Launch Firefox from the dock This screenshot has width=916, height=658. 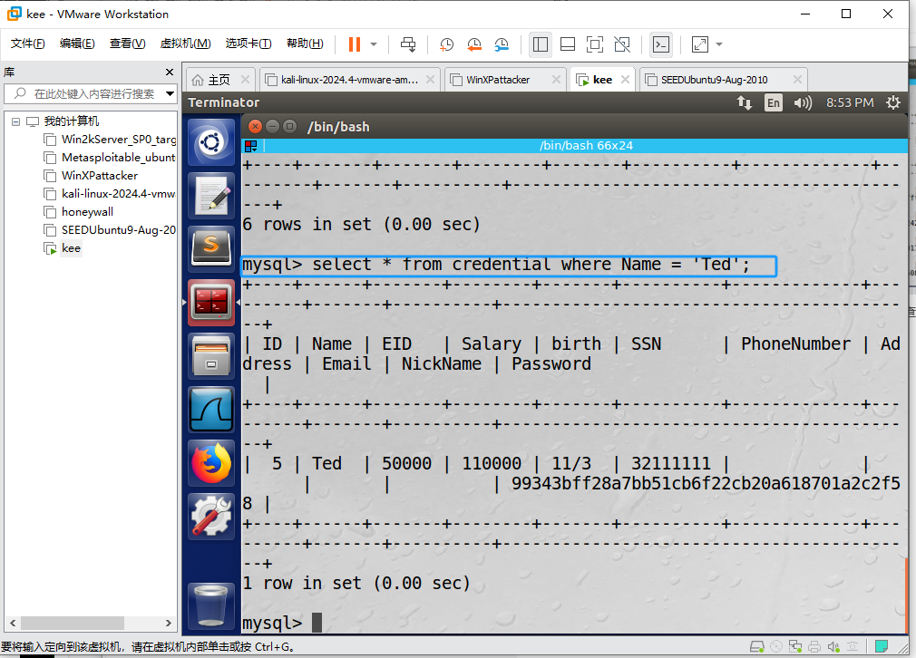211,463
